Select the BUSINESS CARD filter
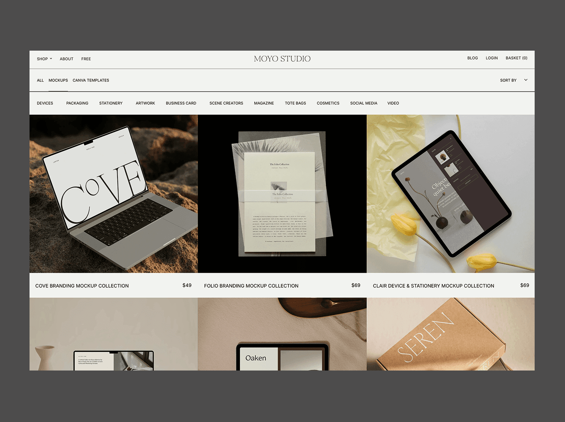Image resolution: width=565 pixels, height=422 pixels. (180, 103)
